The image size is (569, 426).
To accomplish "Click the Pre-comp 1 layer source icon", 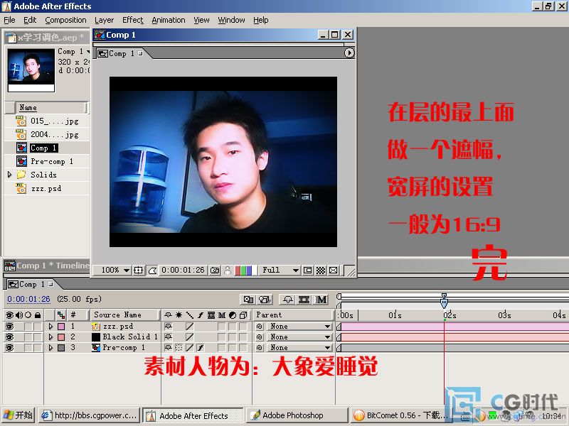I will pyautogui.click(x=96, y=347).
